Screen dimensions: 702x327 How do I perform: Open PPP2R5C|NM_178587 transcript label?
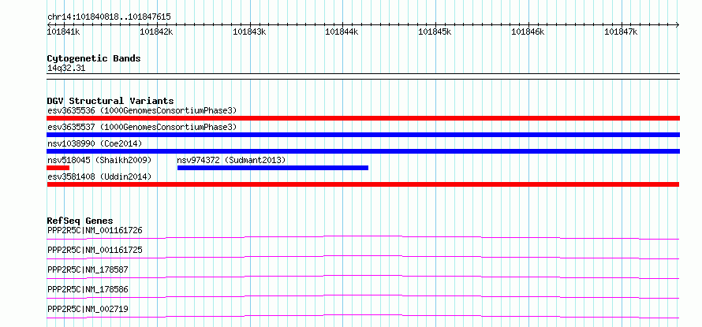(x=88, y=270)
